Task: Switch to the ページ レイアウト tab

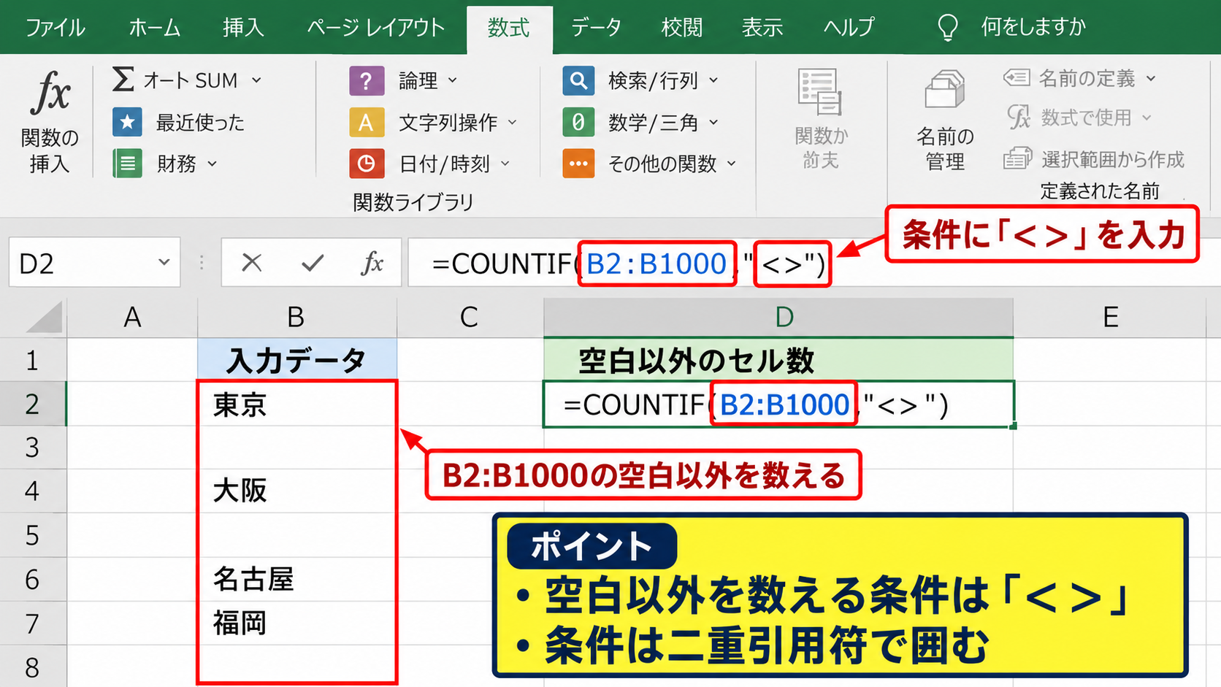Action: pos(375,28)
